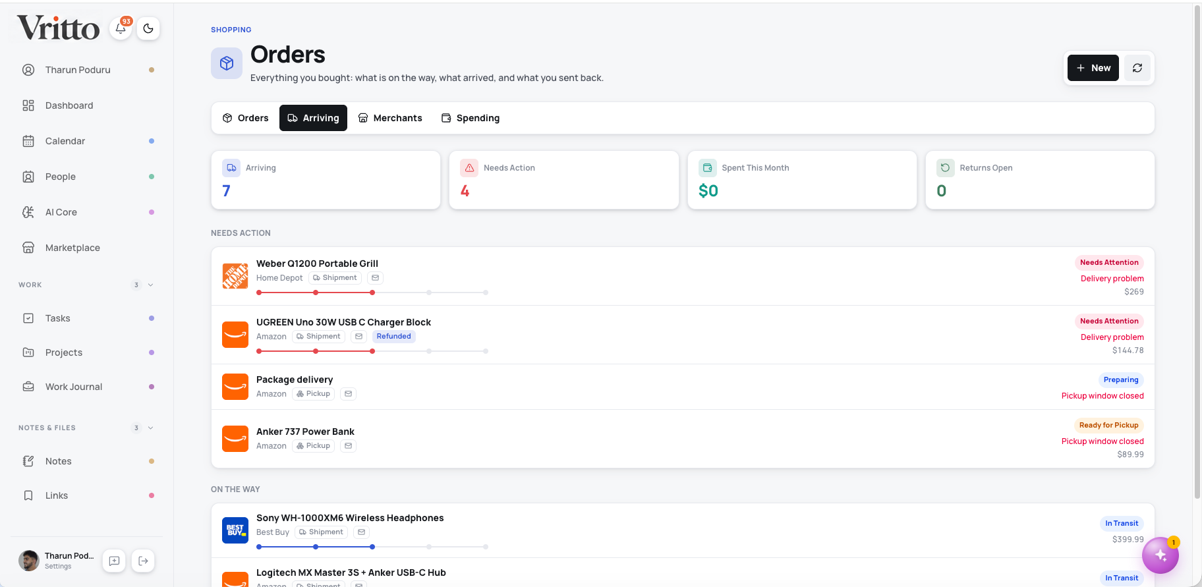Open Work Journal in the sidebar
1202x587 pixels.
tap(87, 387)
